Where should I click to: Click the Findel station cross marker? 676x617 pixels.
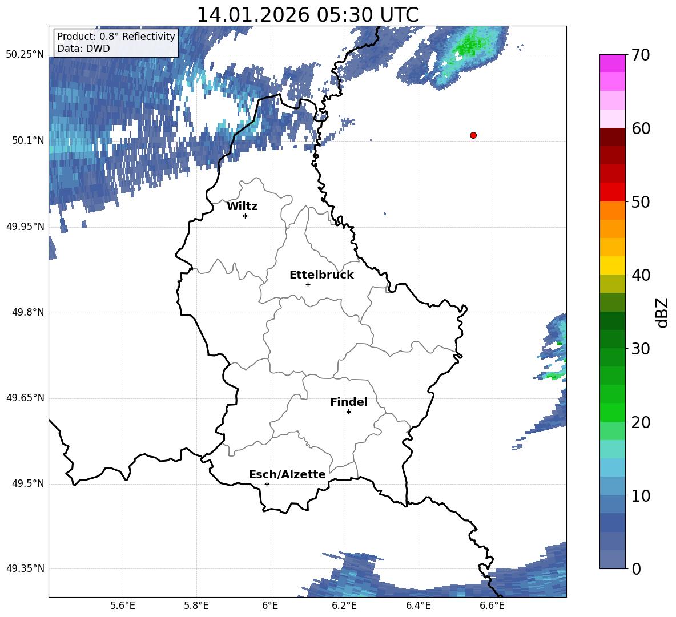(x=348, y=412)
